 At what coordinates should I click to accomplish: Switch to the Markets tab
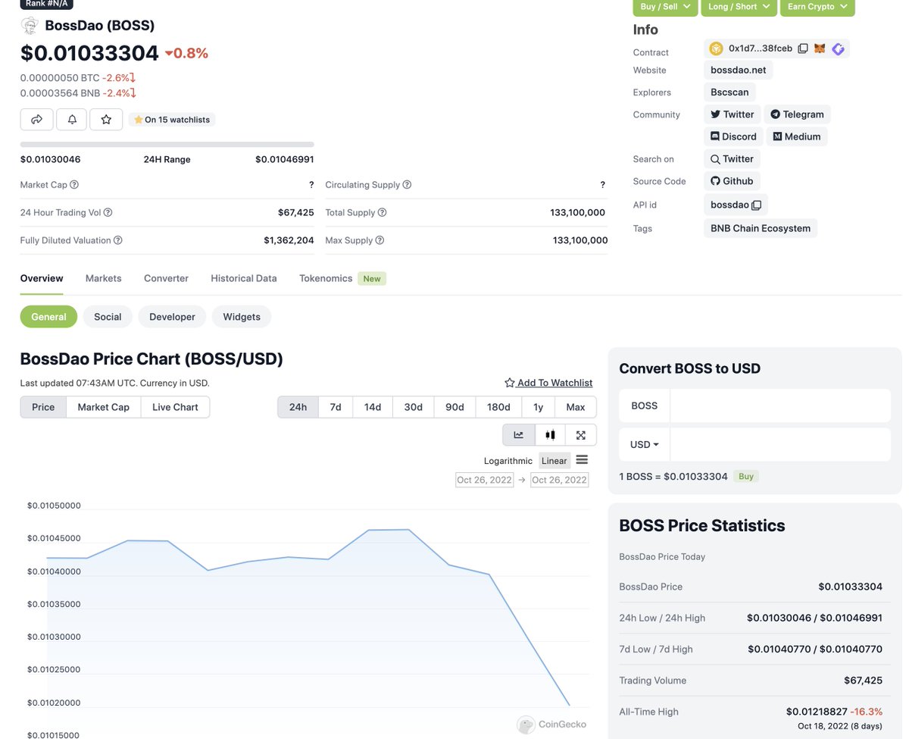[104, 278]
